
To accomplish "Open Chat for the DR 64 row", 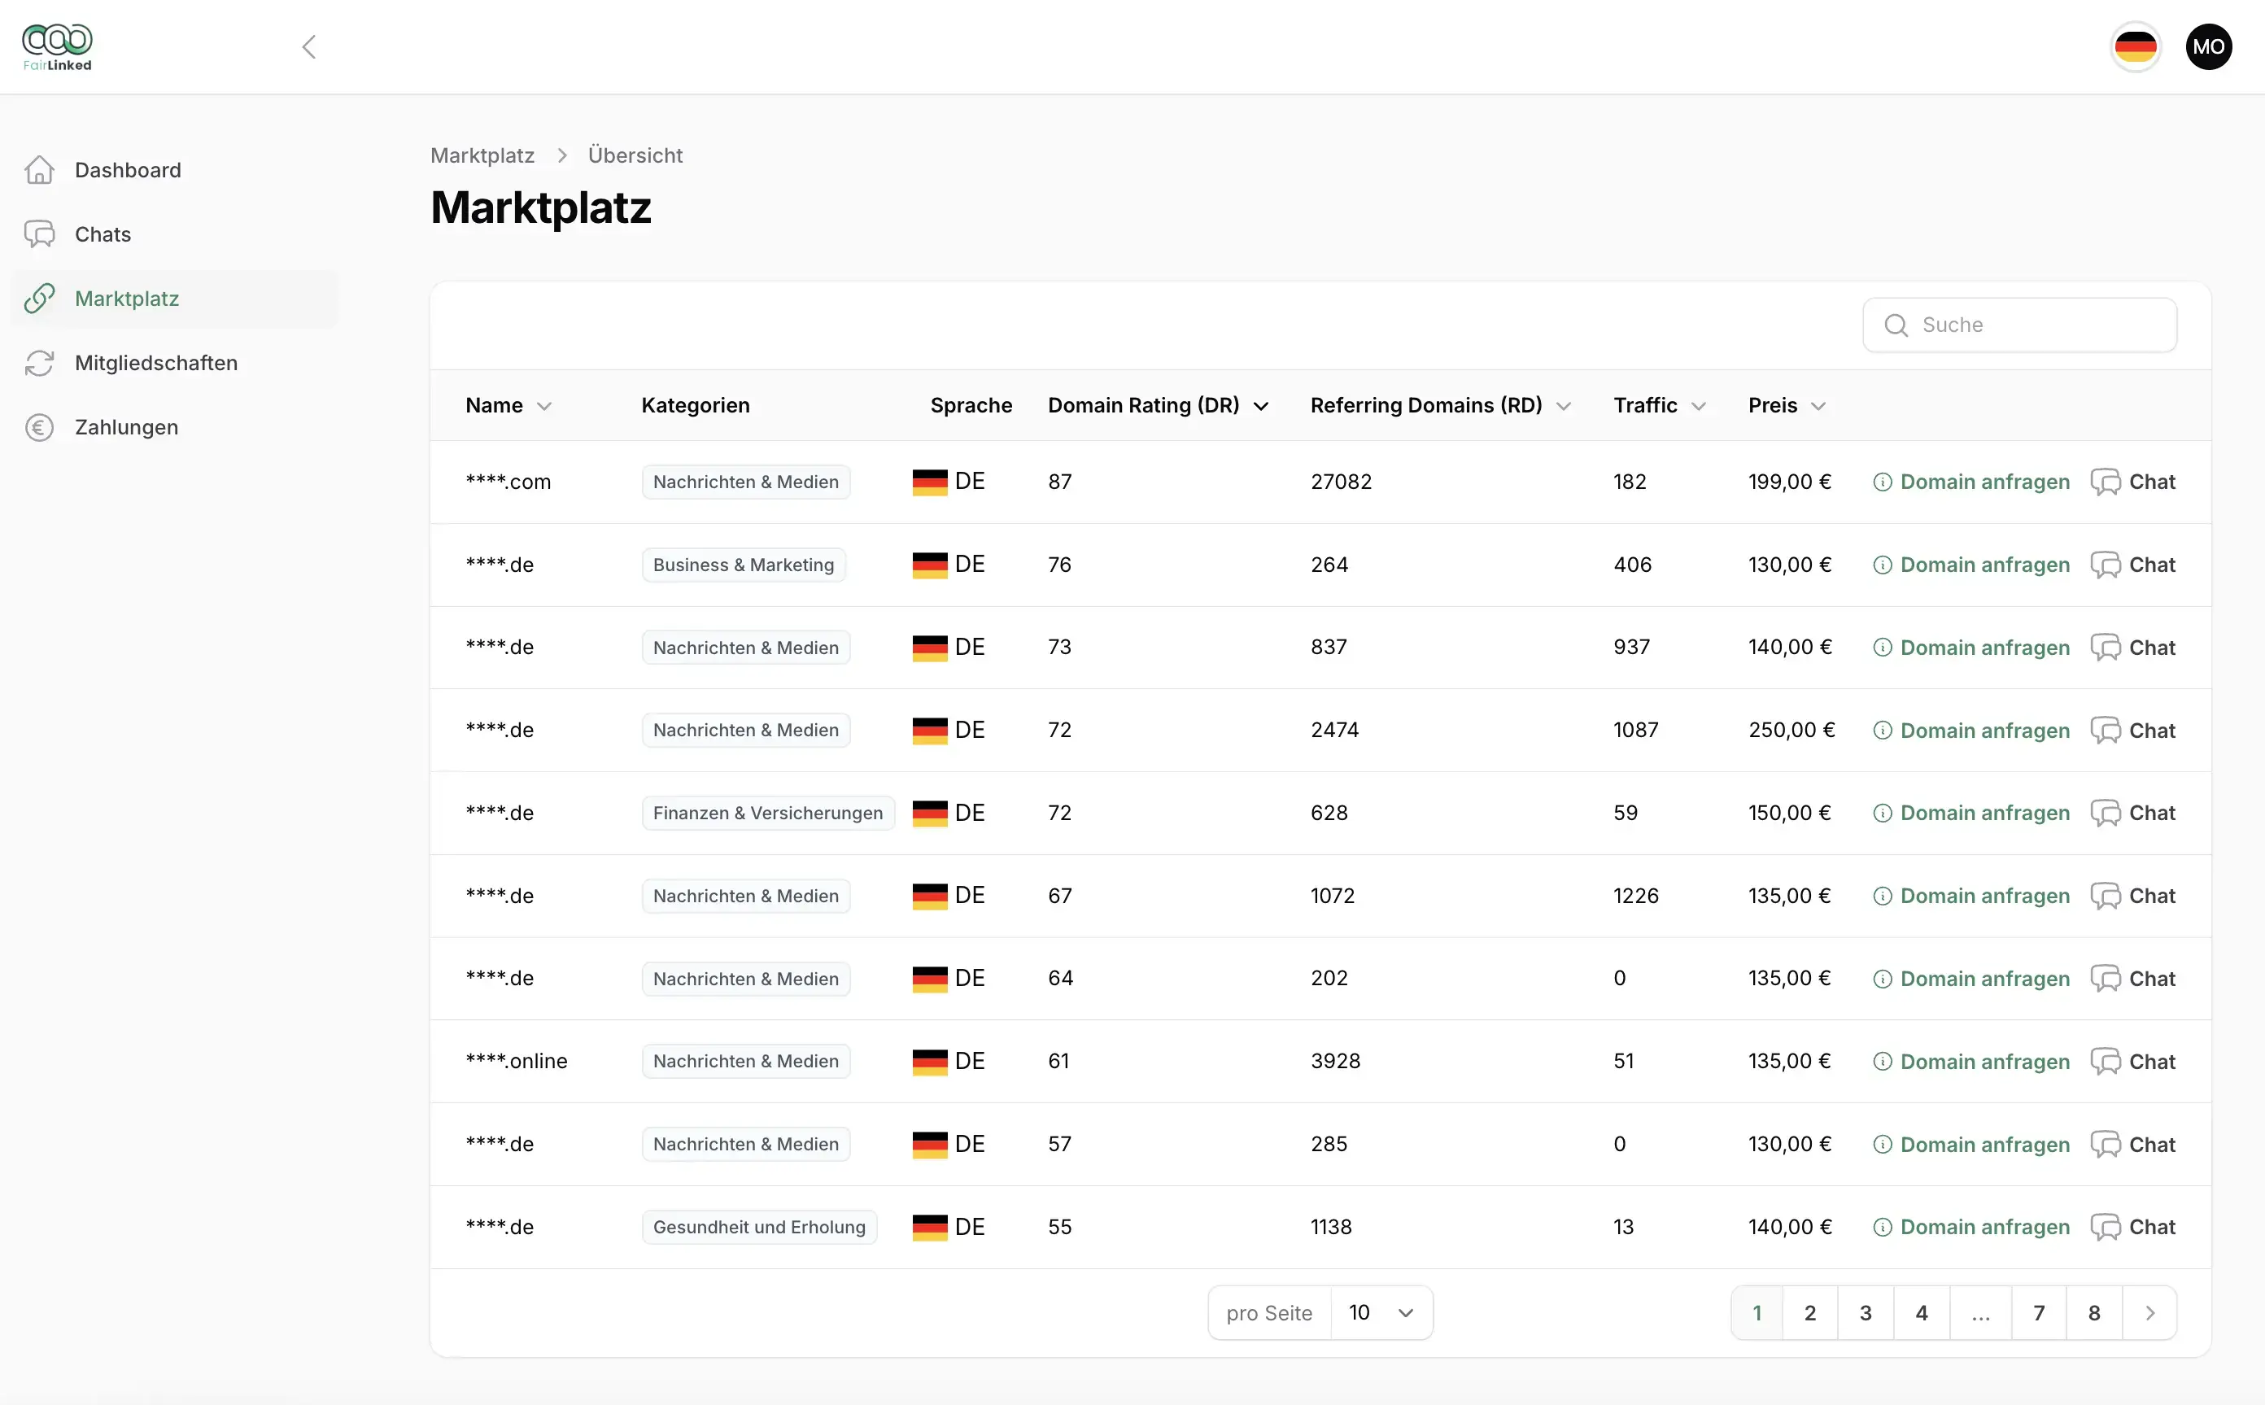I will (x=2132, y=978).
